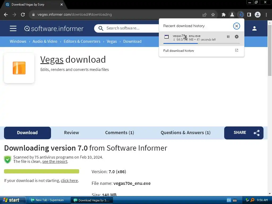Click the software.informer logo
The image size is (272, 204).
[54, 28]
